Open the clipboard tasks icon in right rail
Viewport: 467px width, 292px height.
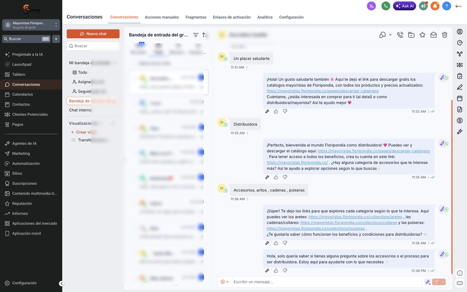(460, 76)
